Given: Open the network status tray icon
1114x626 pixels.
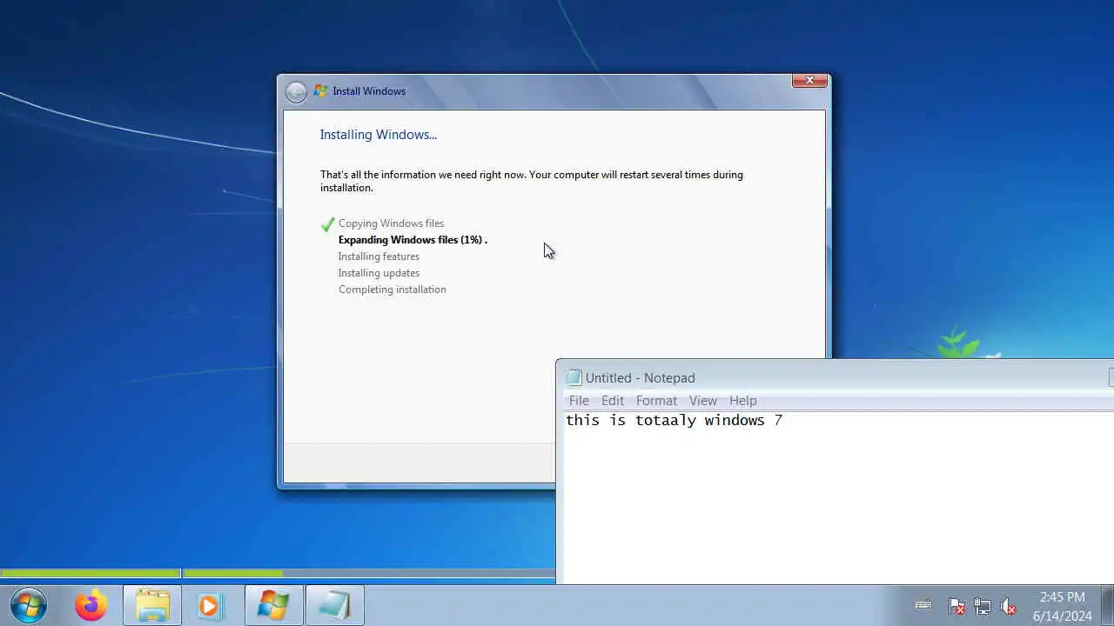Looking at the screenshot, I should click(983, 606).
